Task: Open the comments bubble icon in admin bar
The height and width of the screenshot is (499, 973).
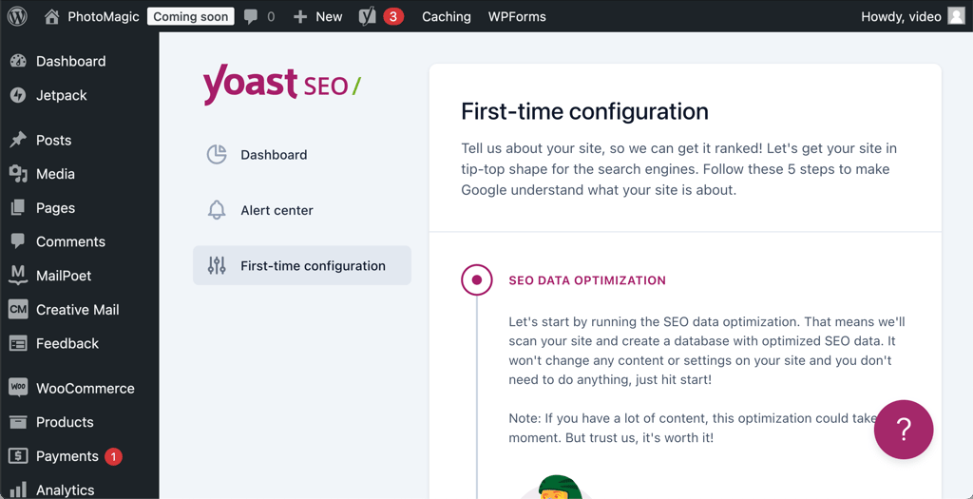Action: pos(251,17)
